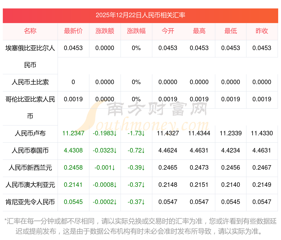Open the 埃塞俄比亚比尔人民币 row name
Screen dimensions: 281x240
click(30, 56)
